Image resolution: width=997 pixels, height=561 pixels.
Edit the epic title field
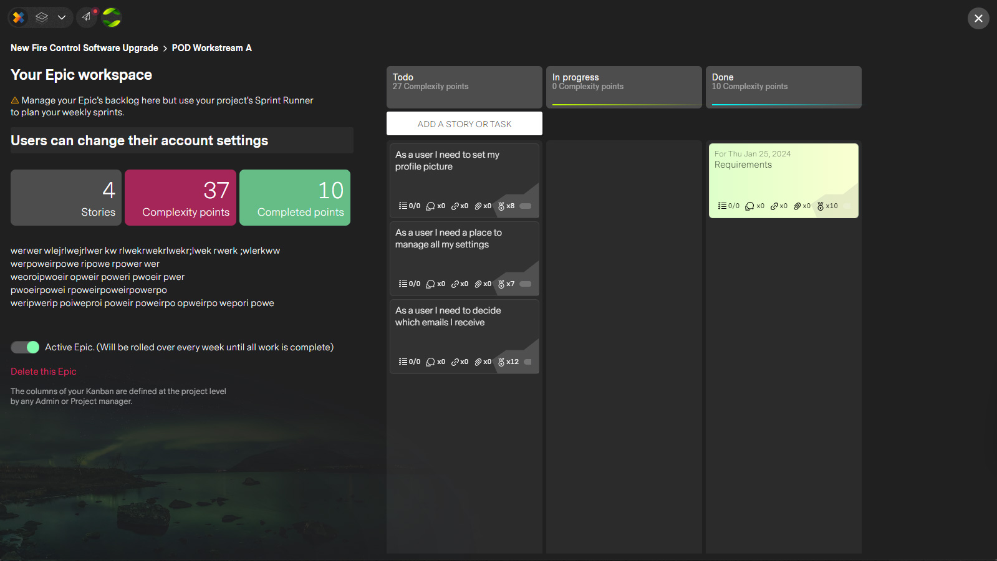[181, 141]
